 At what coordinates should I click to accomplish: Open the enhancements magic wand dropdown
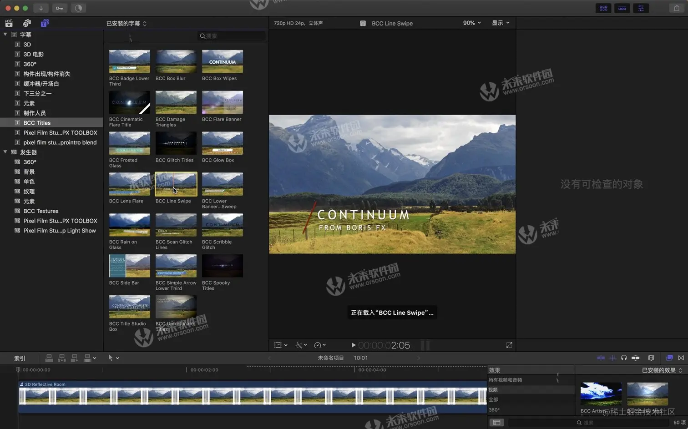coord(301,345)
